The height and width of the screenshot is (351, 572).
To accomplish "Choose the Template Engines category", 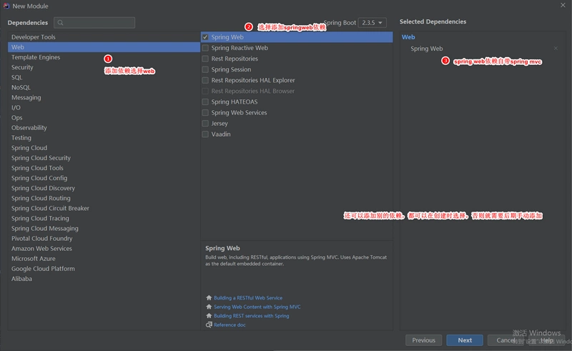I will coord(104,57).
